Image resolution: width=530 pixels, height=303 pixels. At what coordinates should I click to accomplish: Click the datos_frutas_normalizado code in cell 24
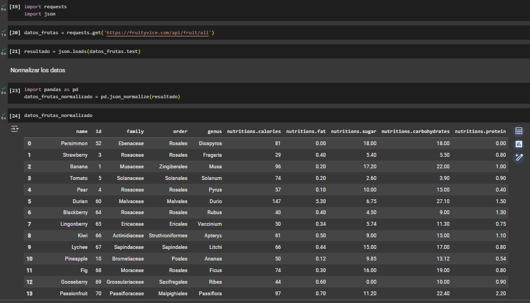coord(58,115)
